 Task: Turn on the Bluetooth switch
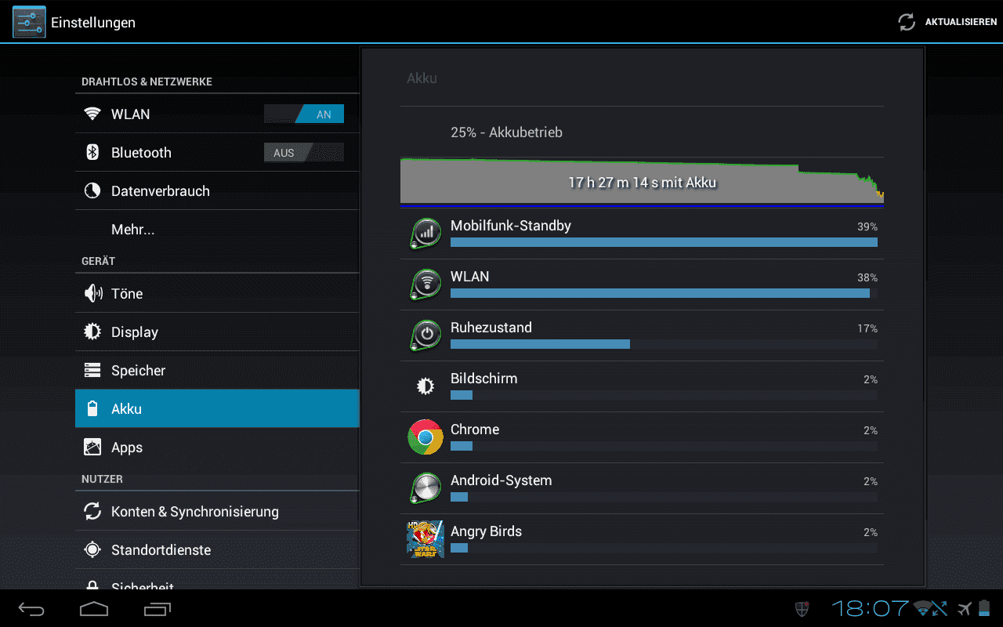click(x=304, y=153)
